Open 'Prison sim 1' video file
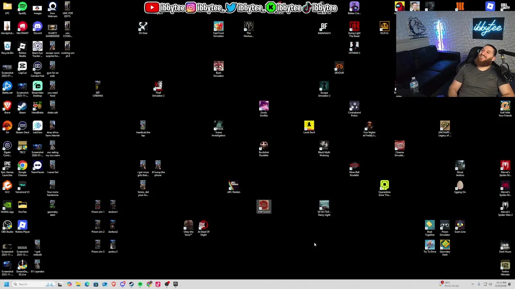 98,207
